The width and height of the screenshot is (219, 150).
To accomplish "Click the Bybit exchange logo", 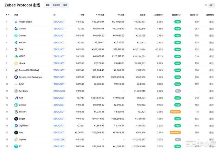I will tap(16, 84).
